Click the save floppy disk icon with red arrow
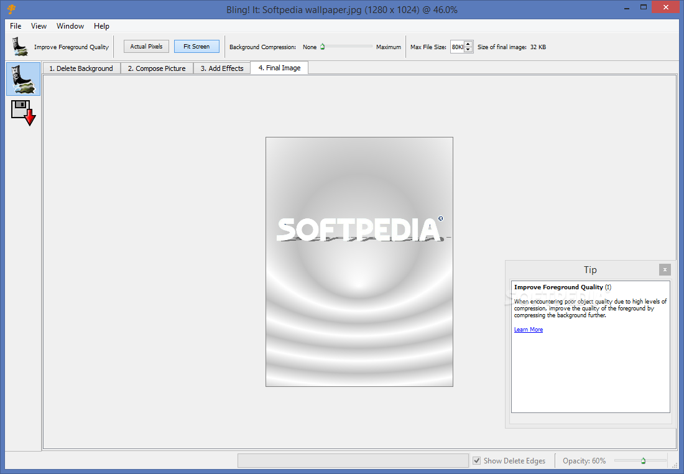The width and height of the screenshot is (684, 474). 23,113
